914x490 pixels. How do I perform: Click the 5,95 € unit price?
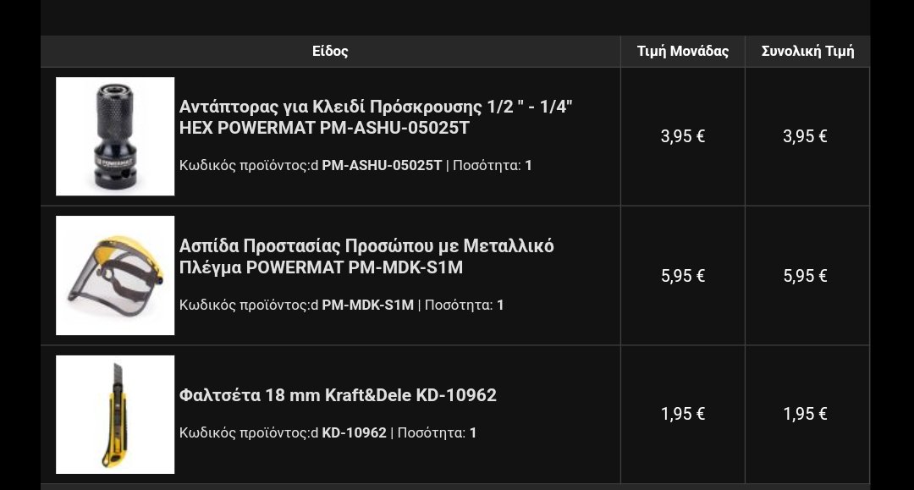pos(683,276)
